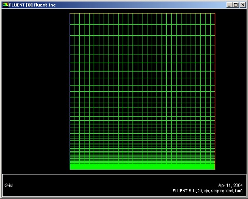
Task: Click the empty black area left of the mesh
Action: pyautogui.click(x=35, y=91)
